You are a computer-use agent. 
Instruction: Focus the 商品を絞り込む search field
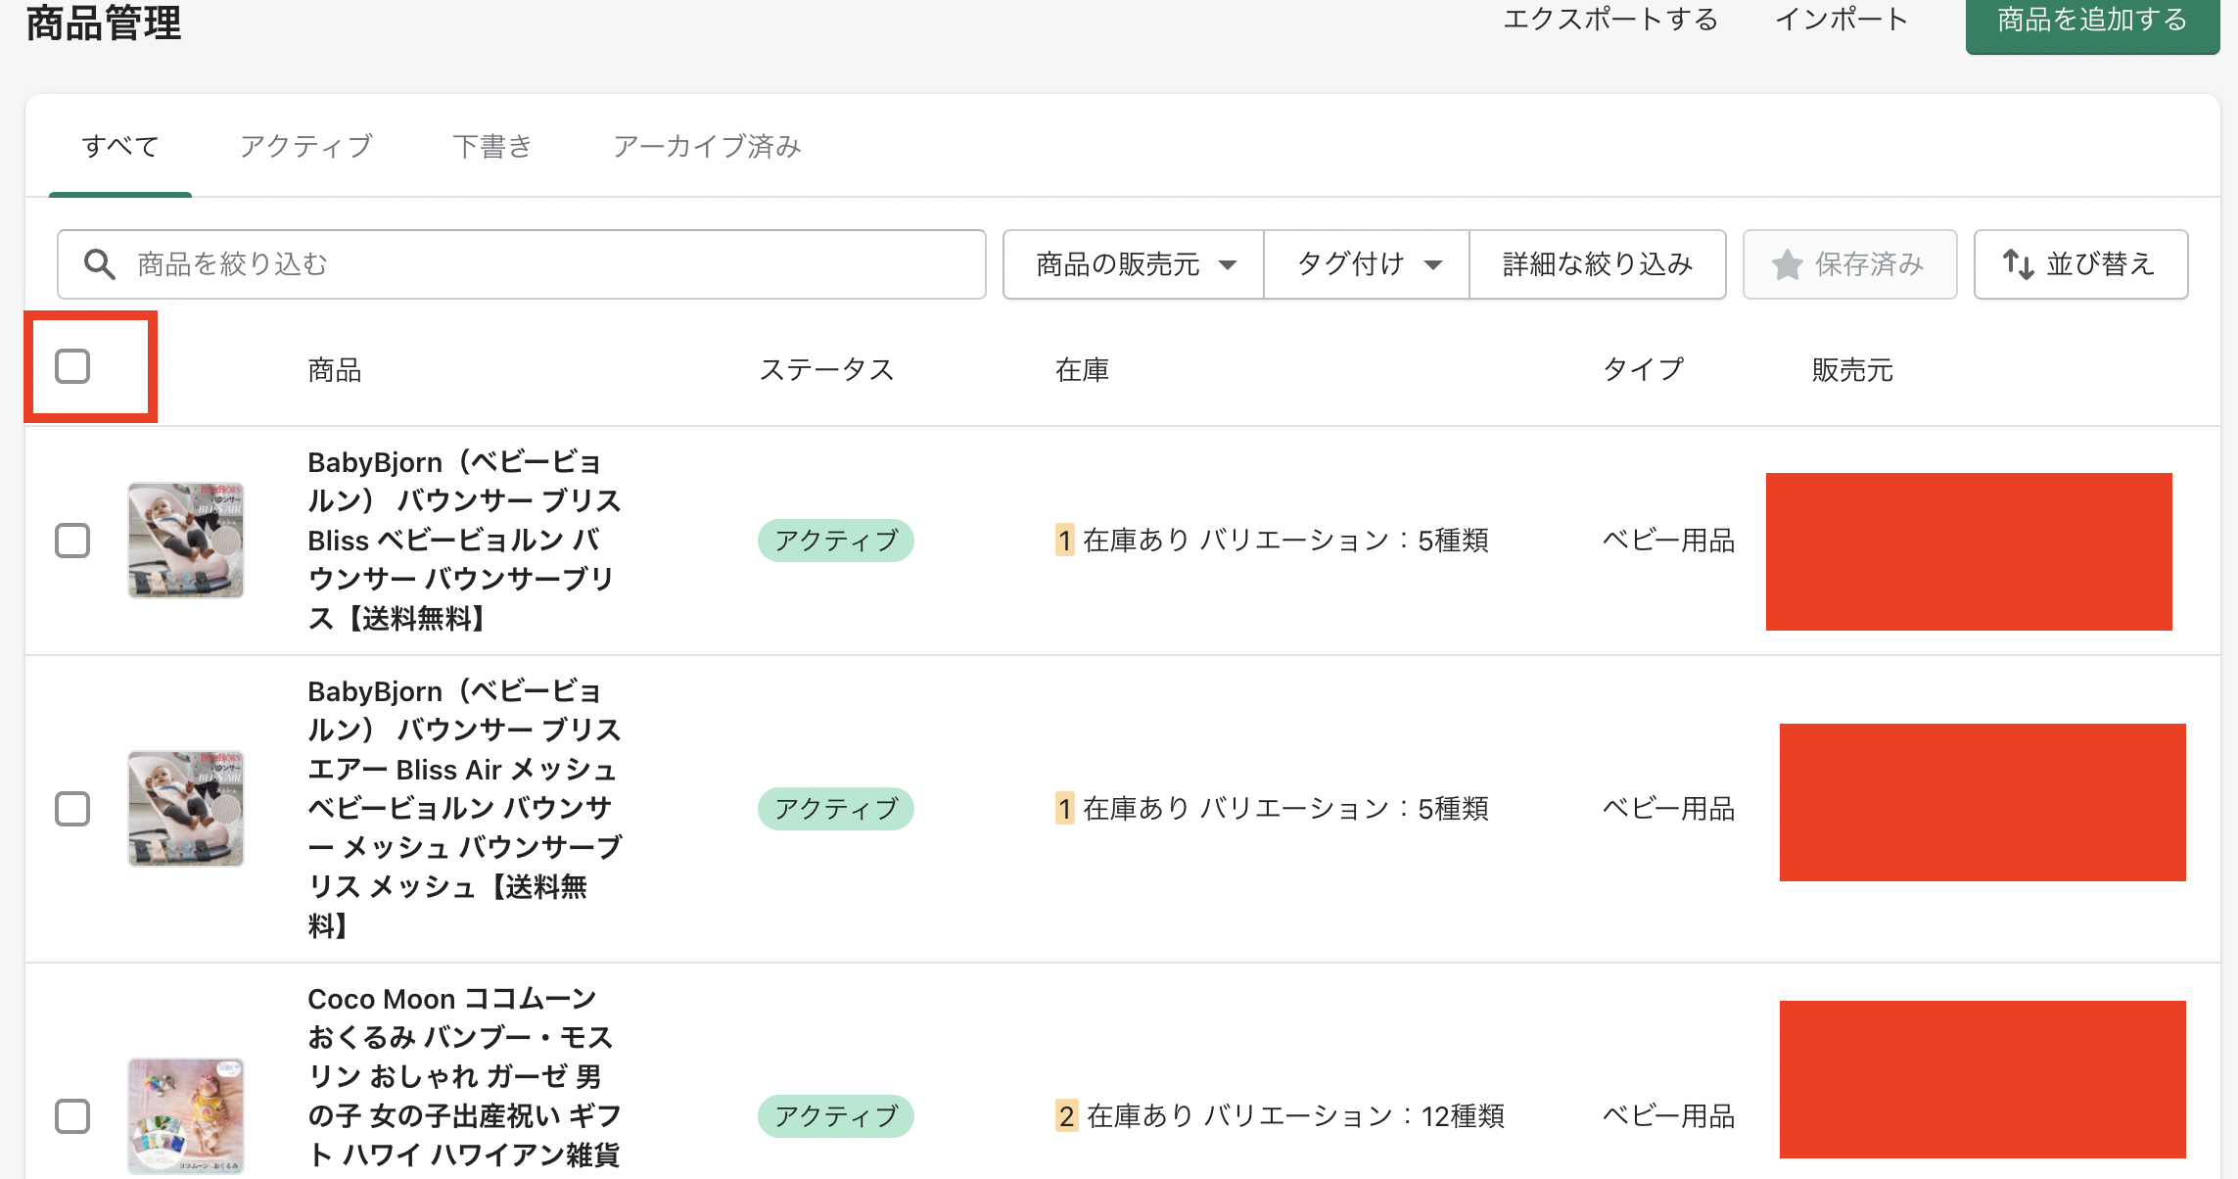(x=548, y=264)
